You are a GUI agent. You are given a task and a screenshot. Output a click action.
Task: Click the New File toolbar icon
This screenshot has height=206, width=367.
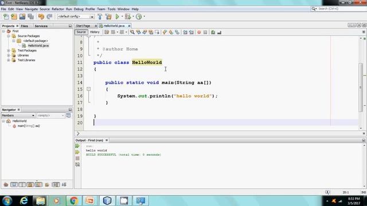tap(6, 17)
